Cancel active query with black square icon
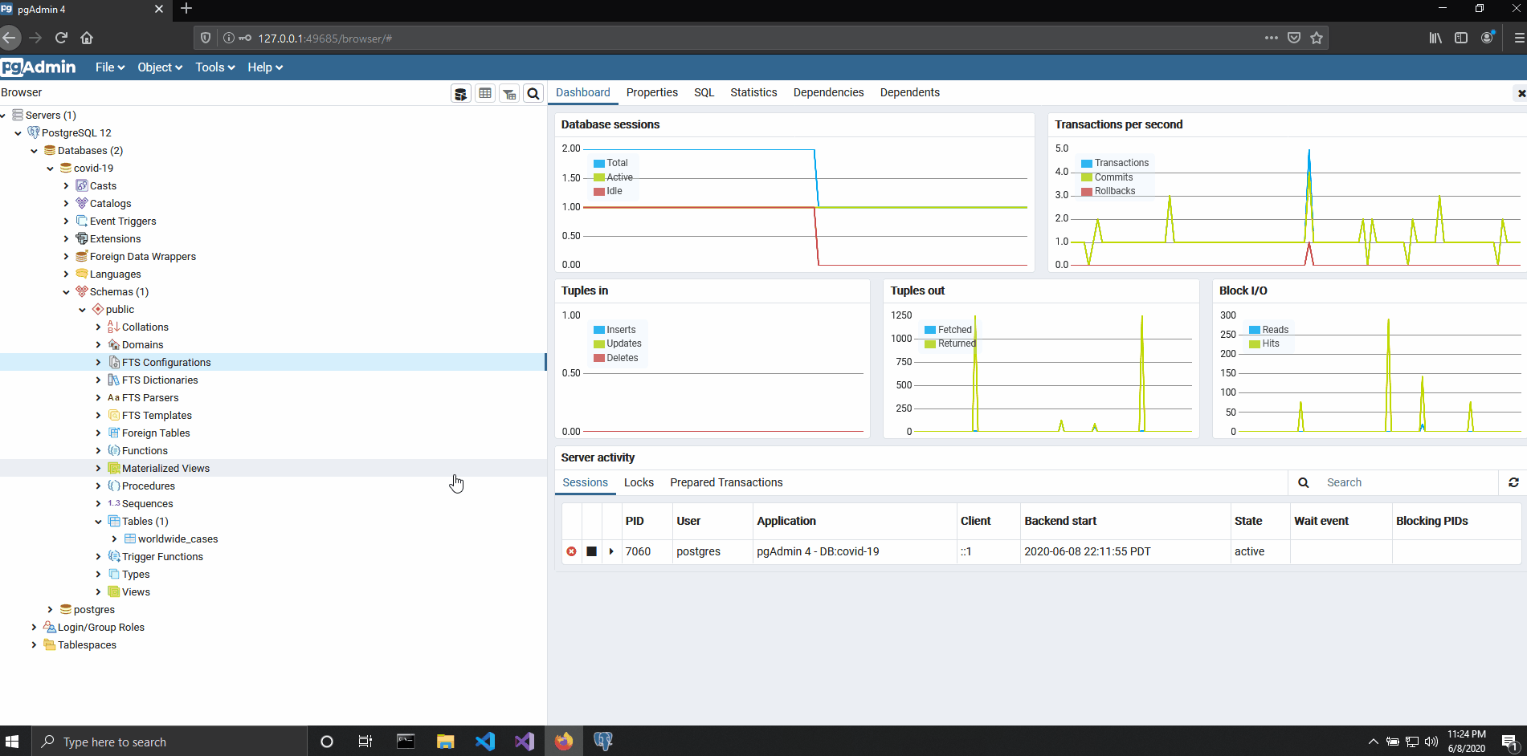 (591, 551)
